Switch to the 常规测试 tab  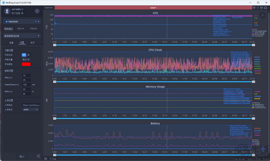(8, 29)
